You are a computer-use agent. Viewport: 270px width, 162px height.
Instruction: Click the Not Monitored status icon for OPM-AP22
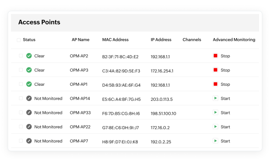pos(29,127)
